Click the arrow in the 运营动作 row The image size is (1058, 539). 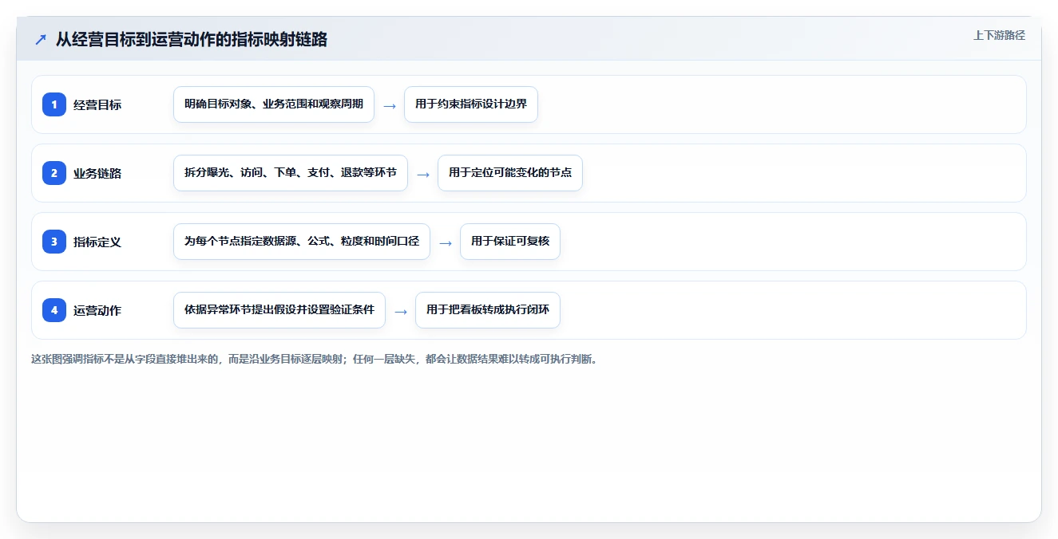tap(401, 311)
